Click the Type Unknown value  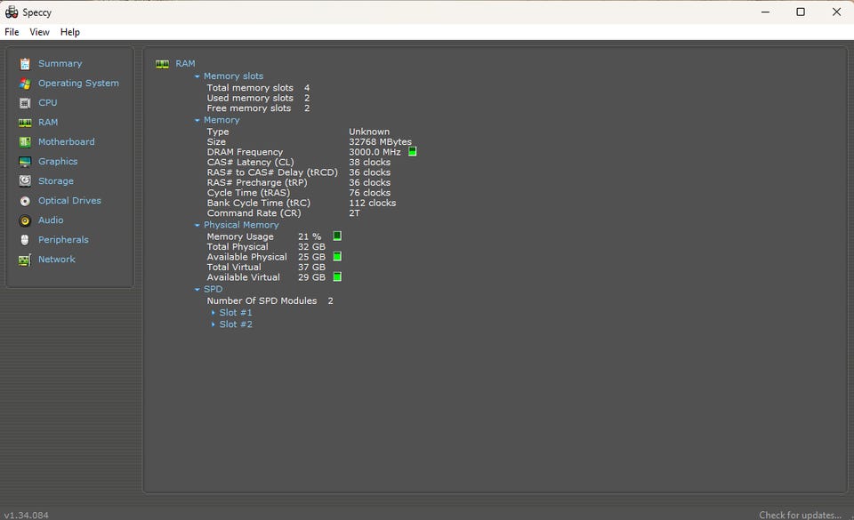[369, 132]
